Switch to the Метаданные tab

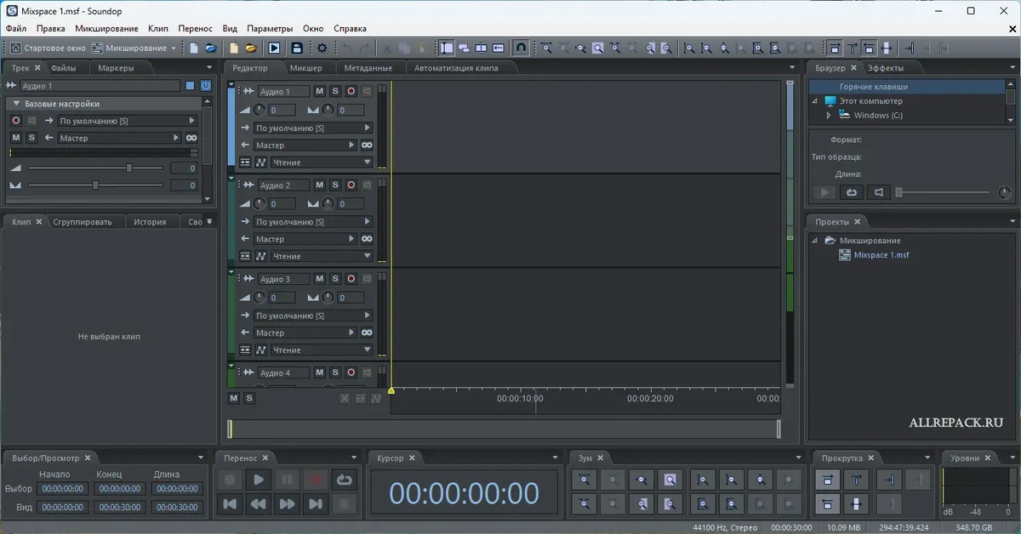pos(368,68)
